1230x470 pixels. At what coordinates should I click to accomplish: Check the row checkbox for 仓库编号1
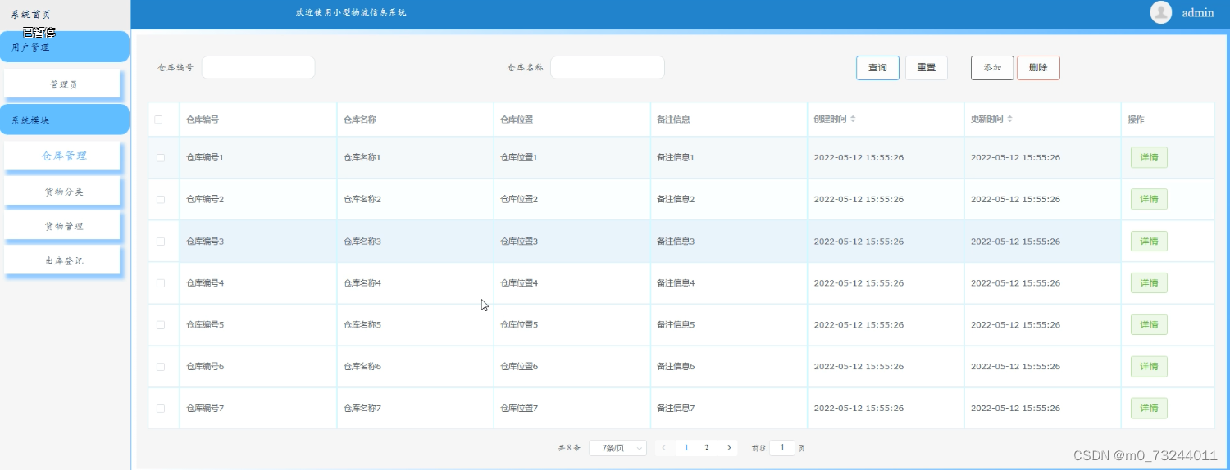(161, 157)
